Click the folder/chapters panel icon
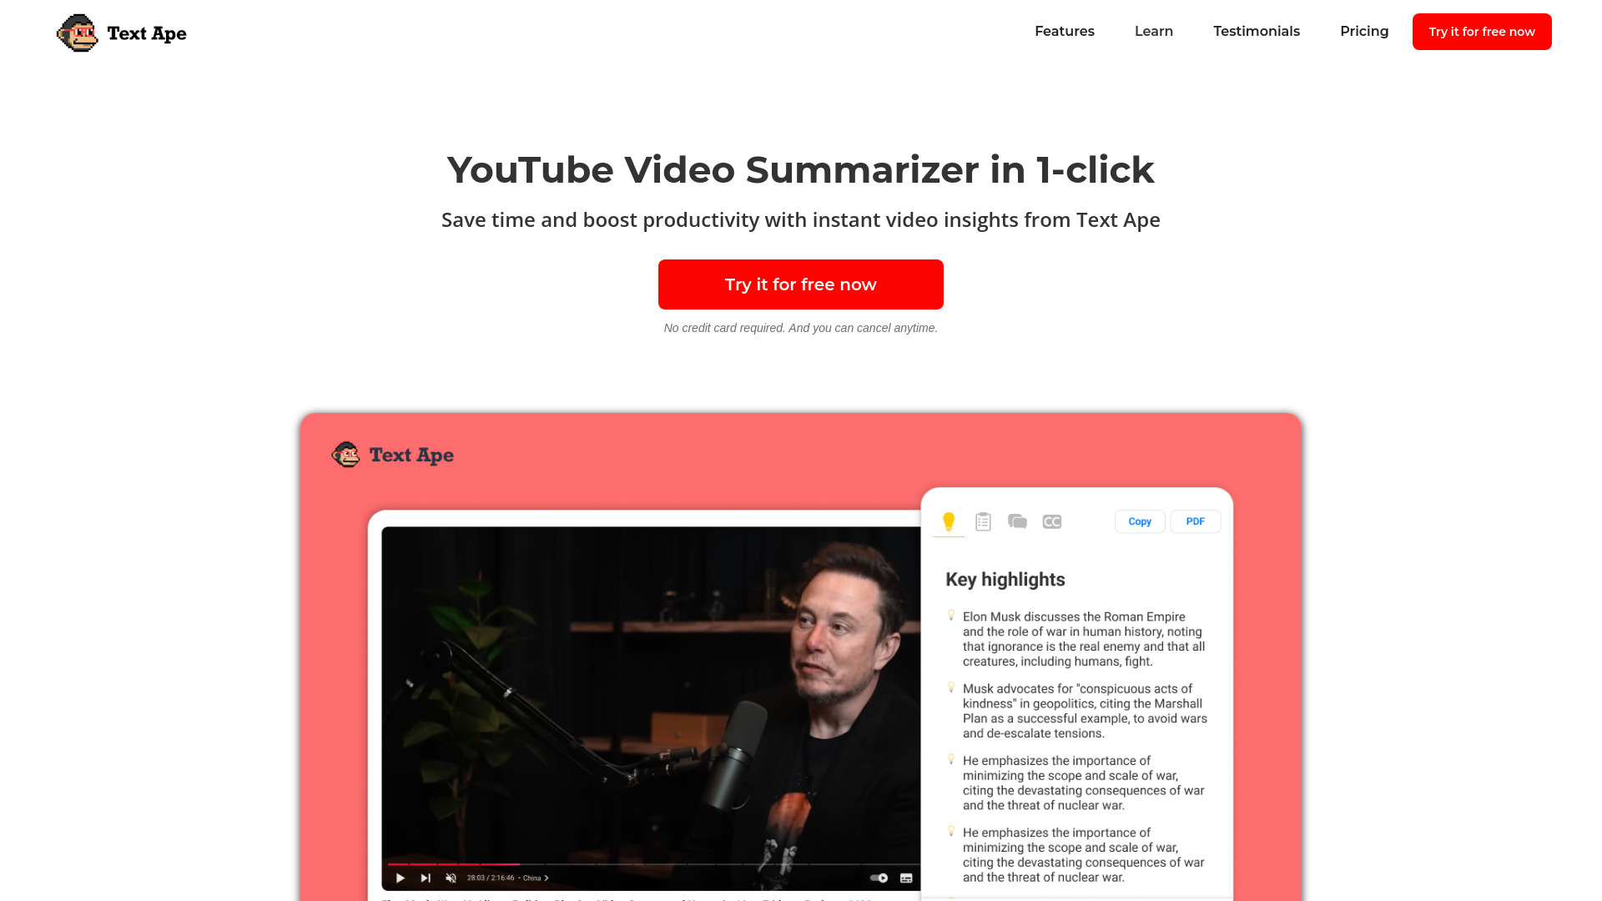The height and width of the screenshot is (901, 1602). tap(1016, 521)
